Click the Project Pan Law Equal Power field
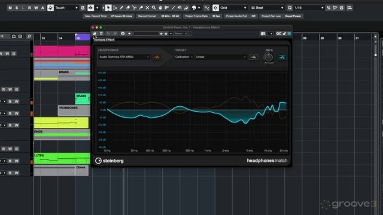This screenshot has width=383, height=215. 281,16
